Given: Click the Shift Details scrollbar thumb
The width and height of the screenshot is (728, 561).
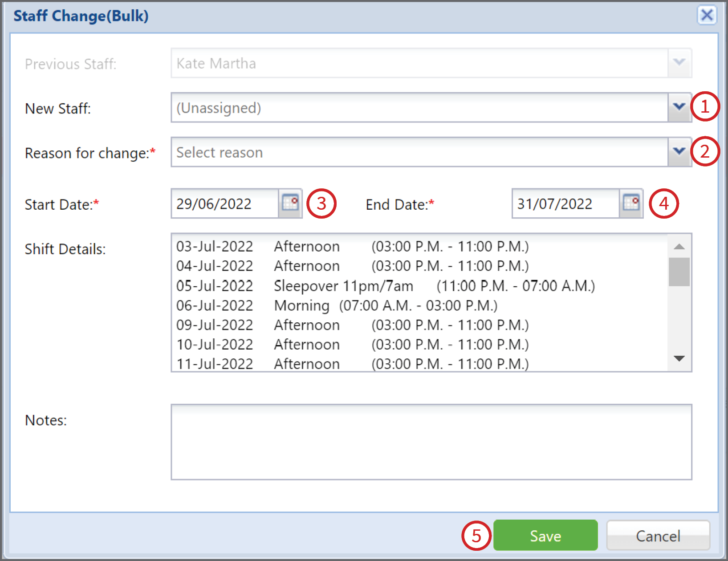Looking at the screenshot, I should tap(679, 272).
